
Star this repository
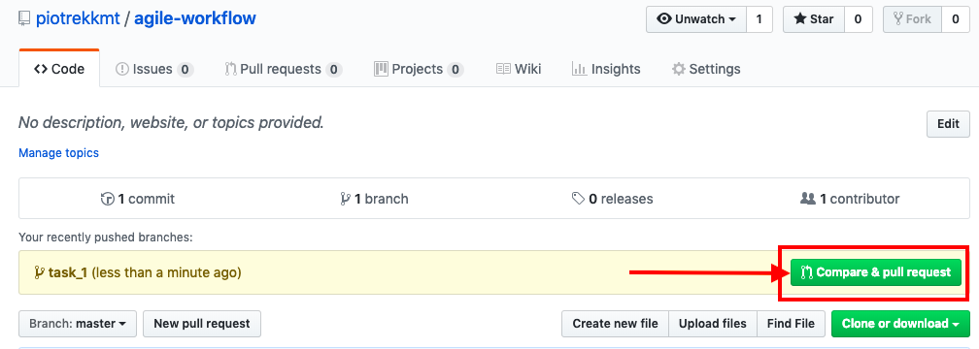coord(814,19)
